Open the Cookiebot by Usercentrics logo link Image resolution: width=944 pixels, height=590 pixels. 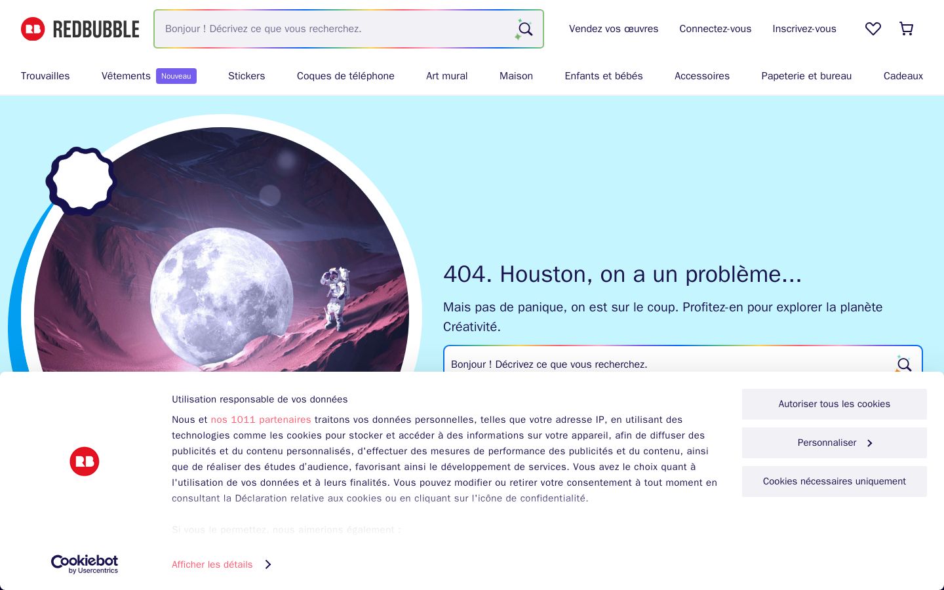tap(85, 564)
